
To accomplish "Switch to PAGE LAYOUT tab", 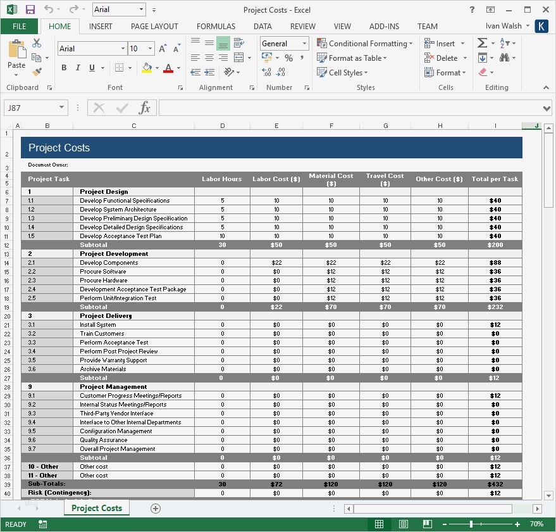I will coord(154,26).
